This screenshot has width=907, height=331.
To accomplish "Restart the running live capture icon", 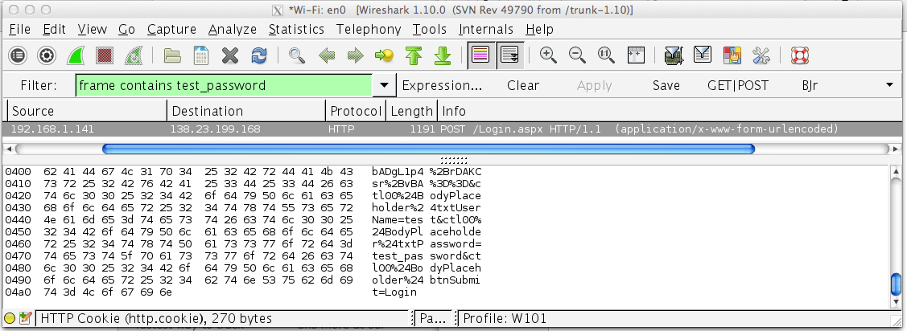I will pos(134,55).
